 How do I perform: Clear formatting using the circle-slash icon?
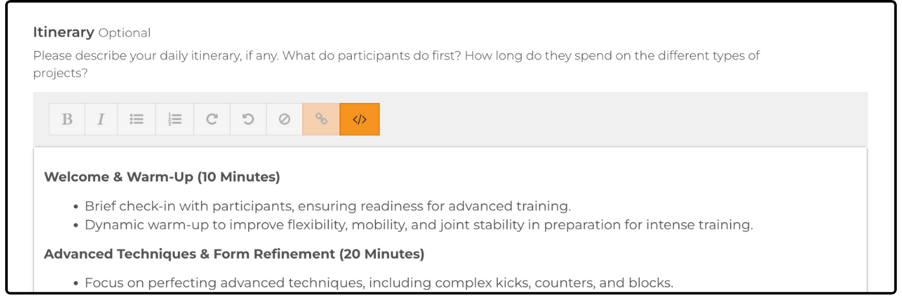pyautogui.click(x=284, y=120)
